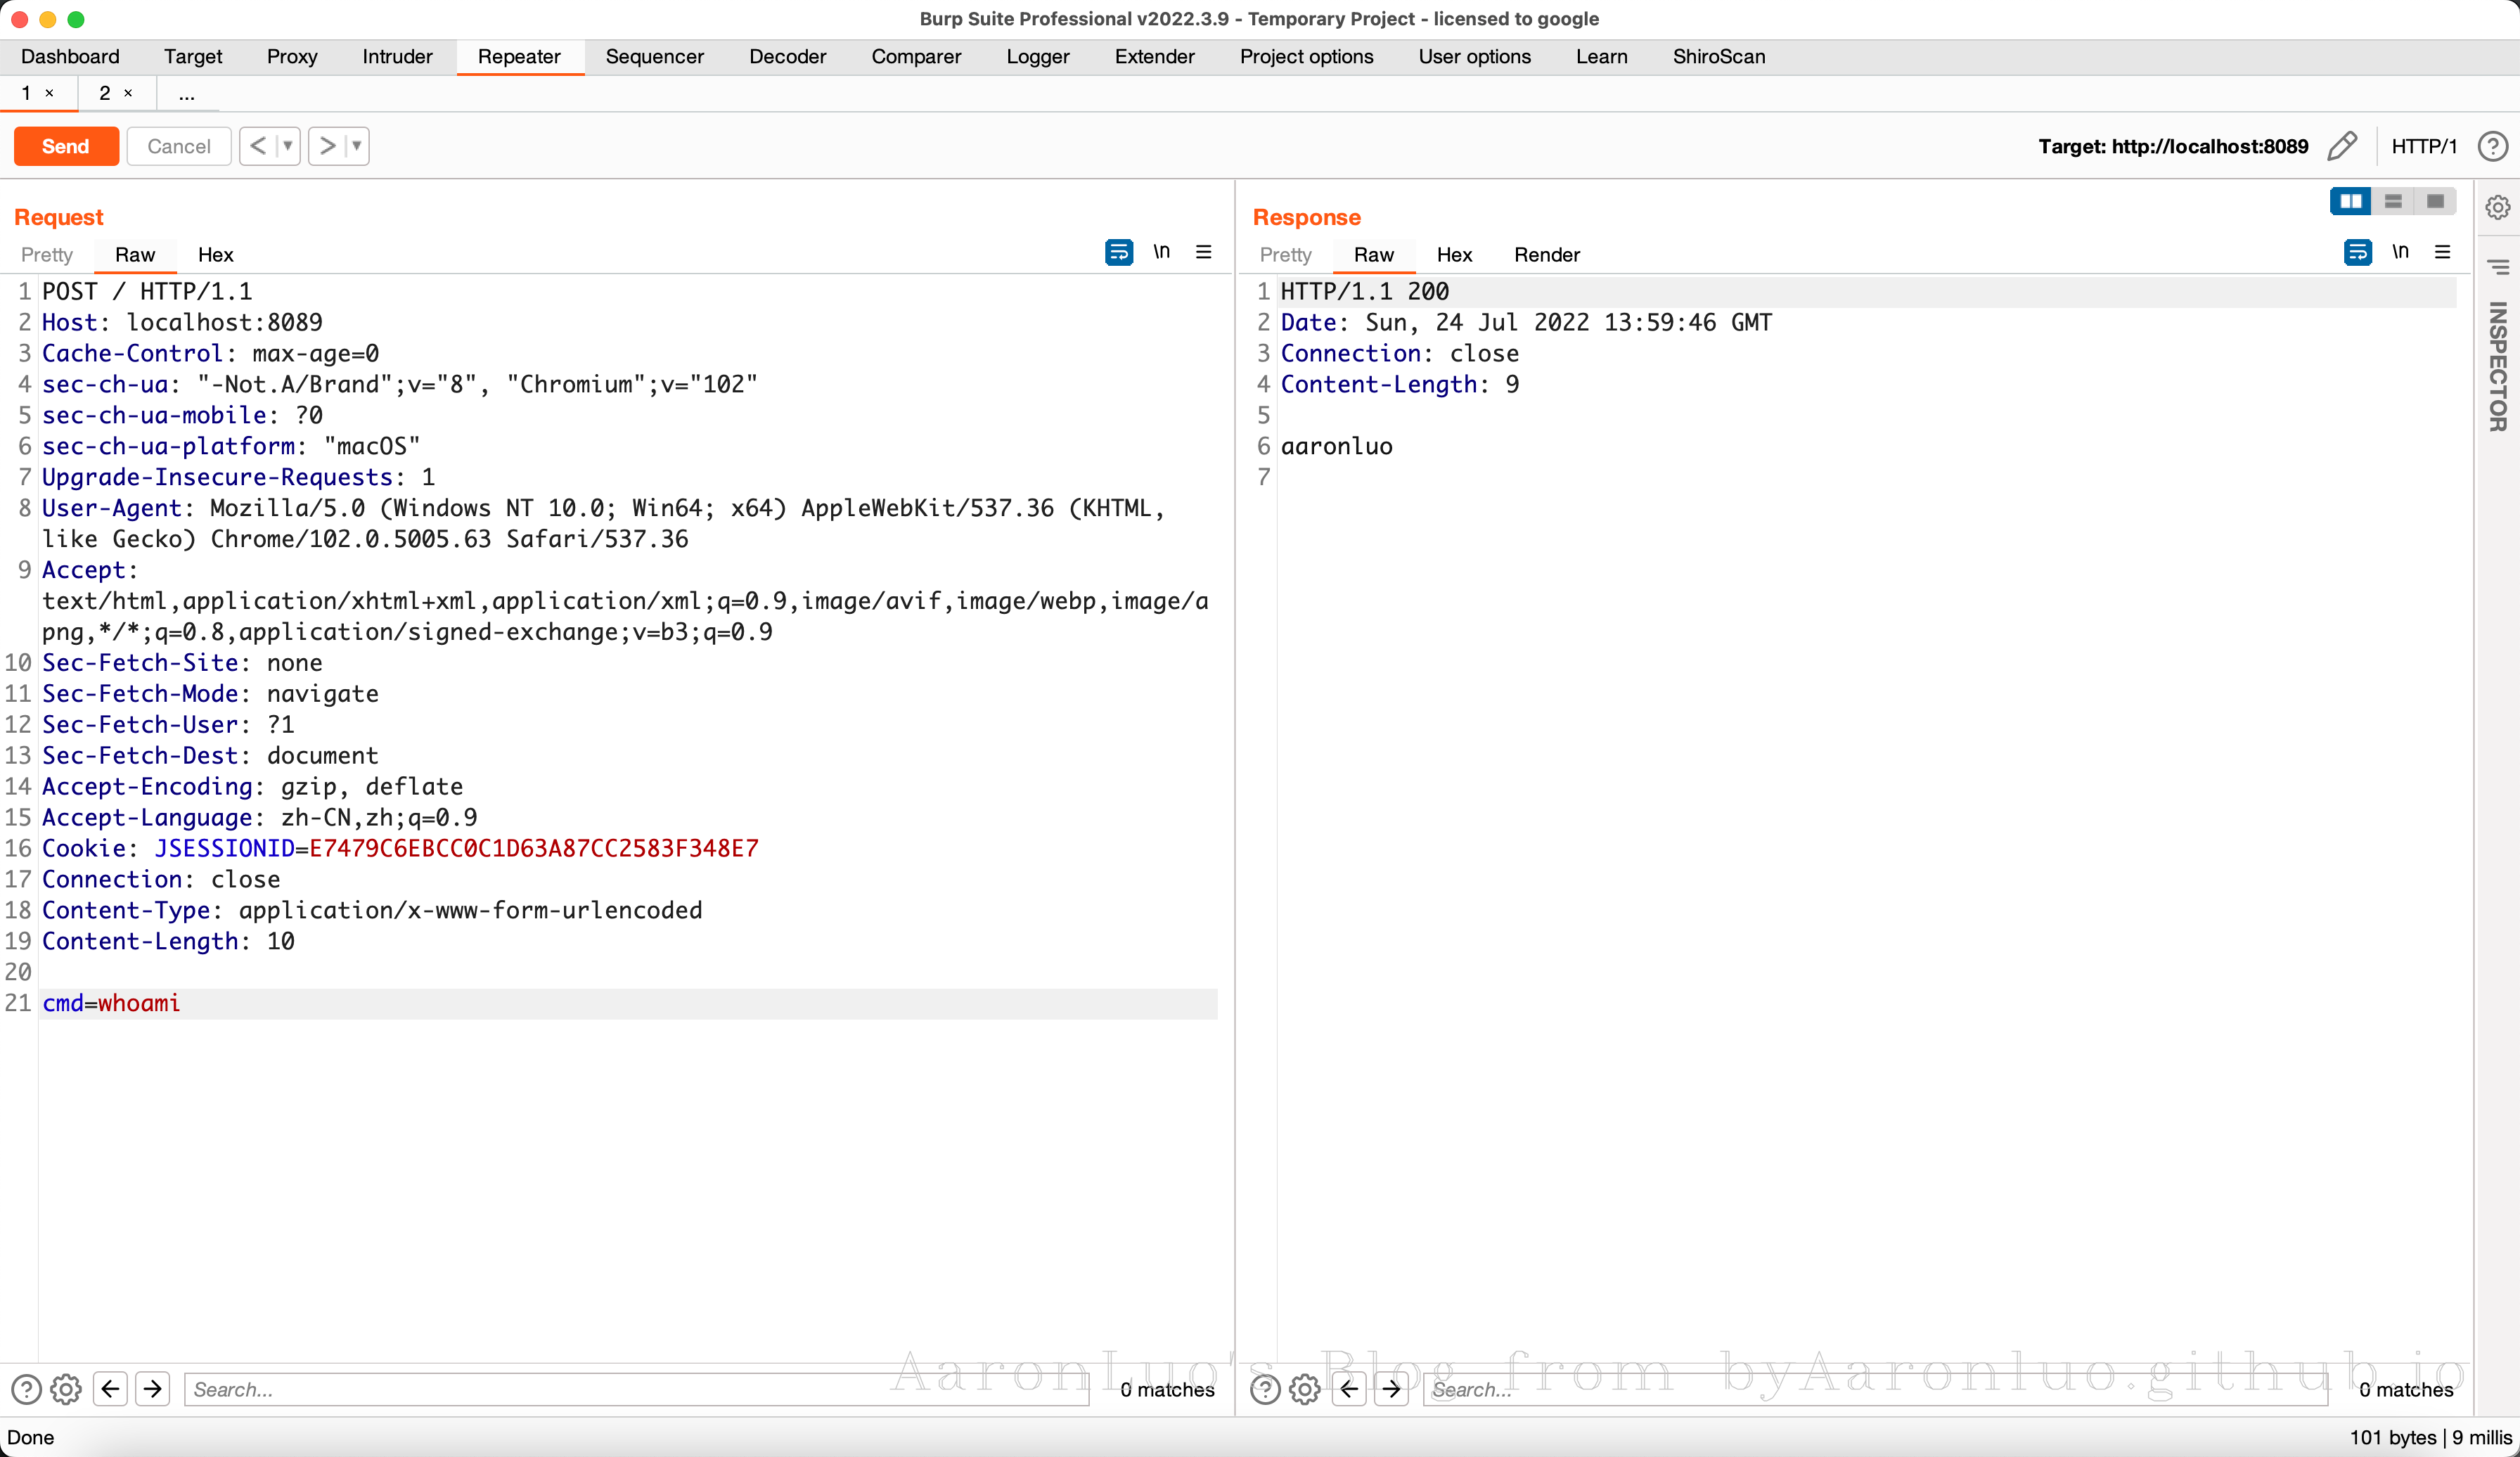The image size is (2520, 1457).
Task: Click the JSESSIONID cookie value
Action: (x=533, y=849)
